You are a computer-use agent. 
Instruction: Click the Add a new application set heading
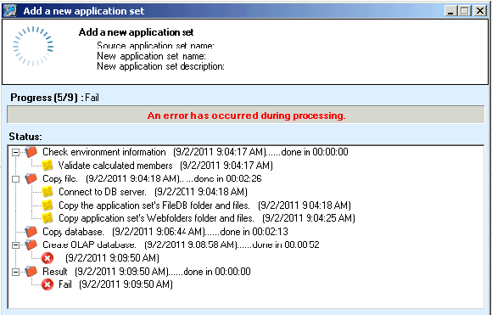(137, 32)
